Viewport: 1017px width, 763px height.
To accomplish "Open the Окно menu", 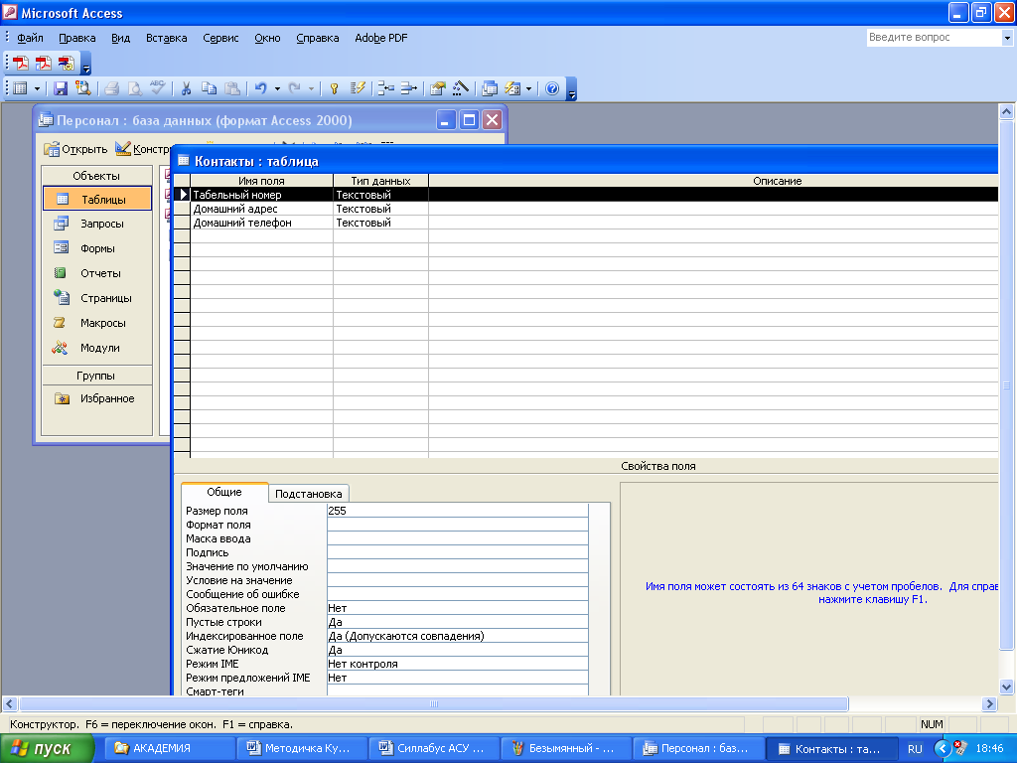I will (267, 38).
